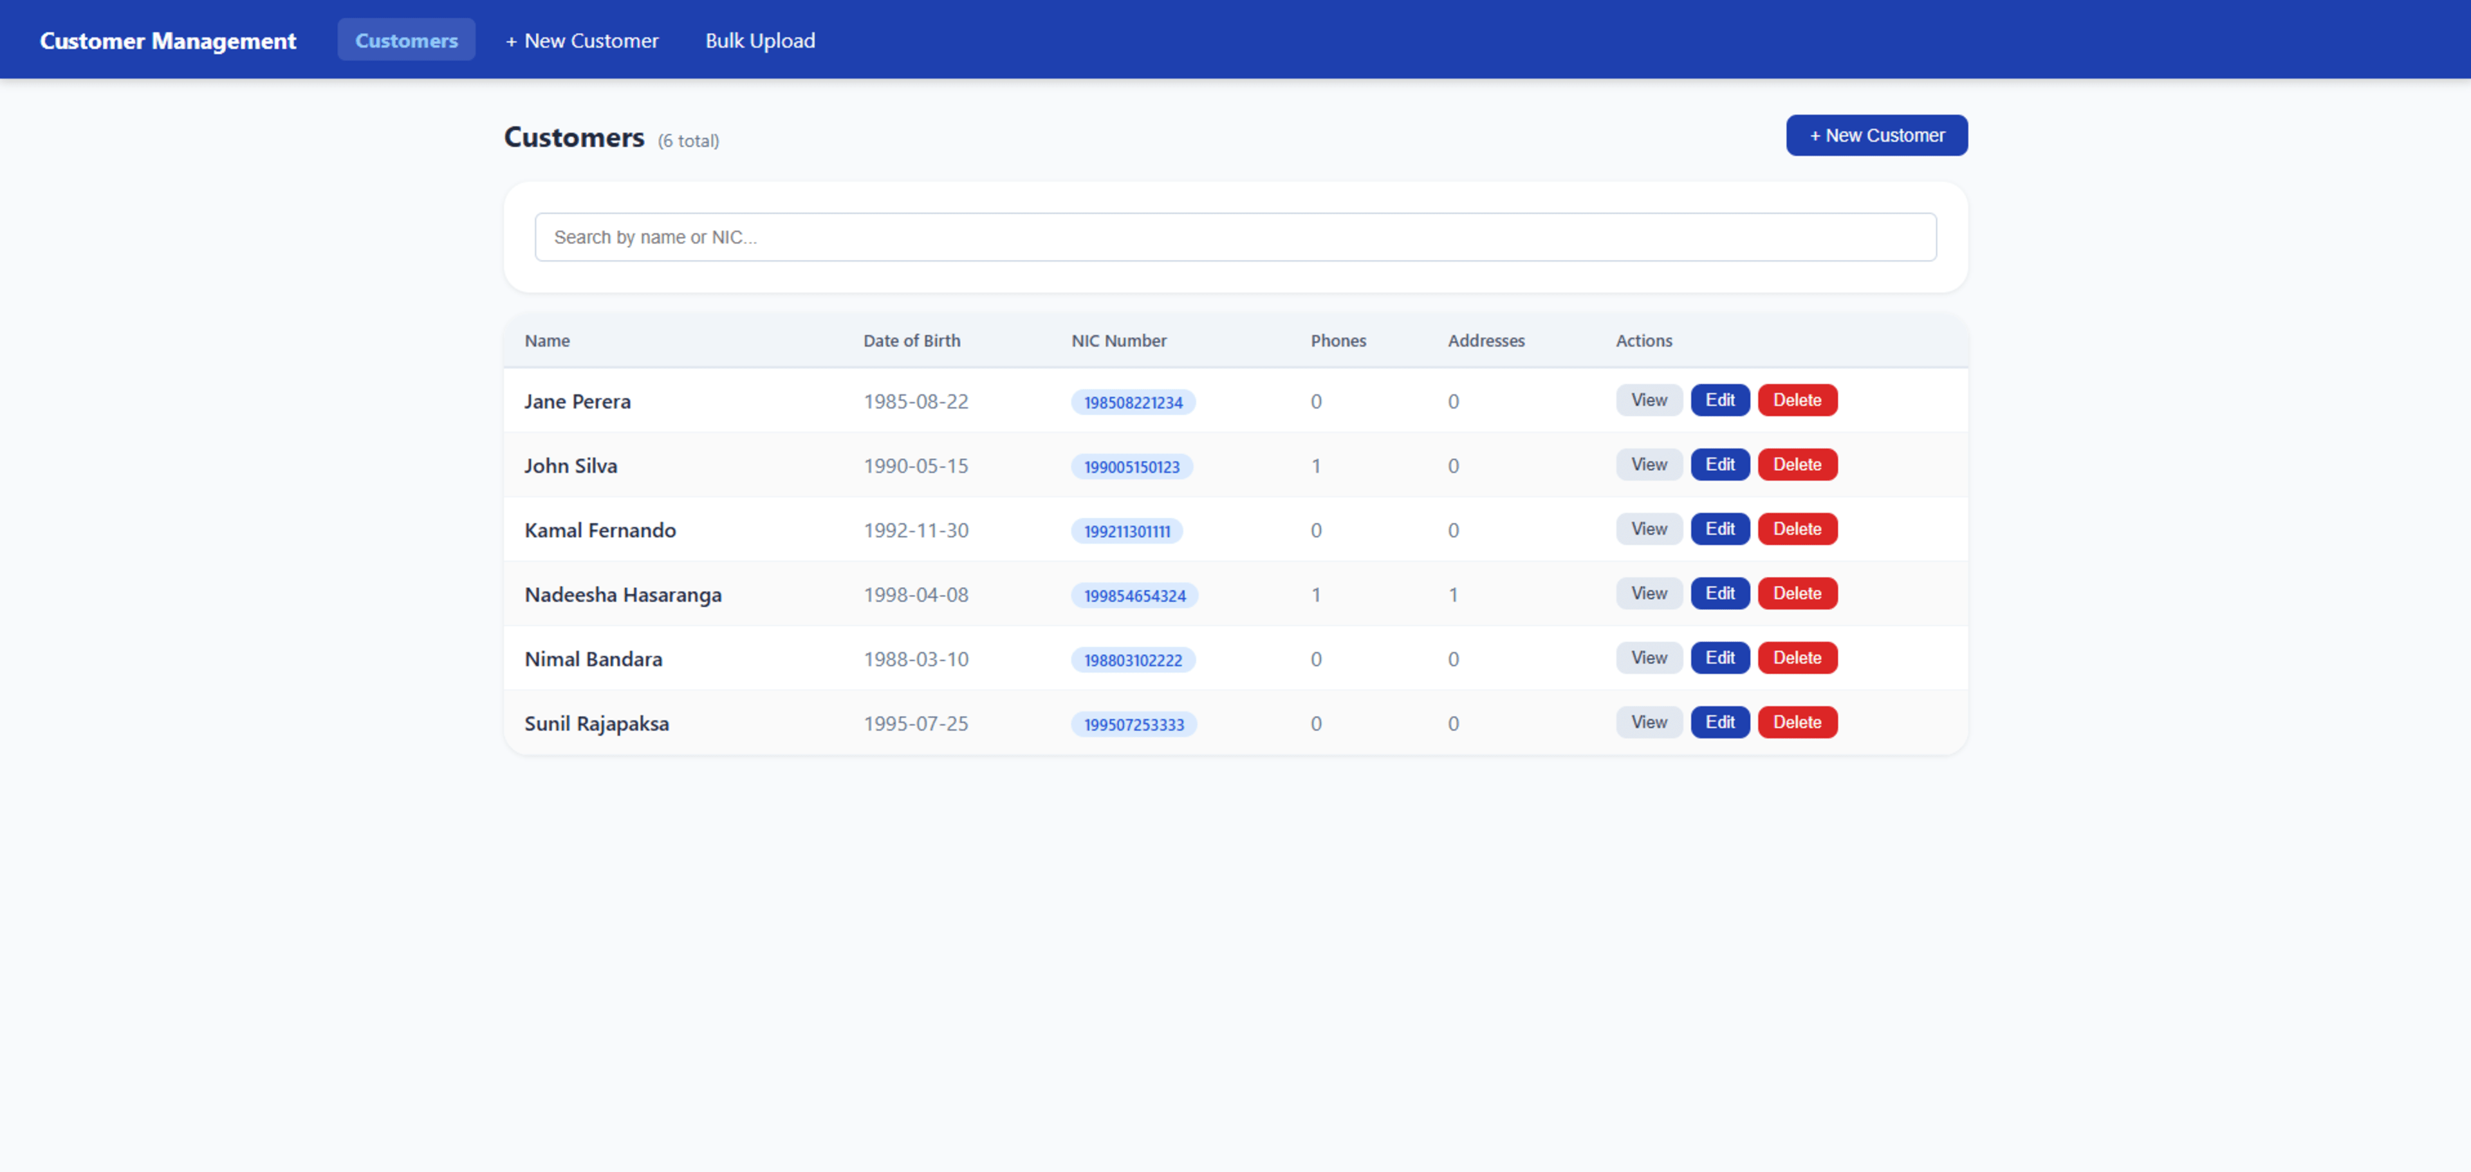Edit Nimal Bandara's entry
The width and height of the screenshot is (2471, 1172).
(1719, 657)
